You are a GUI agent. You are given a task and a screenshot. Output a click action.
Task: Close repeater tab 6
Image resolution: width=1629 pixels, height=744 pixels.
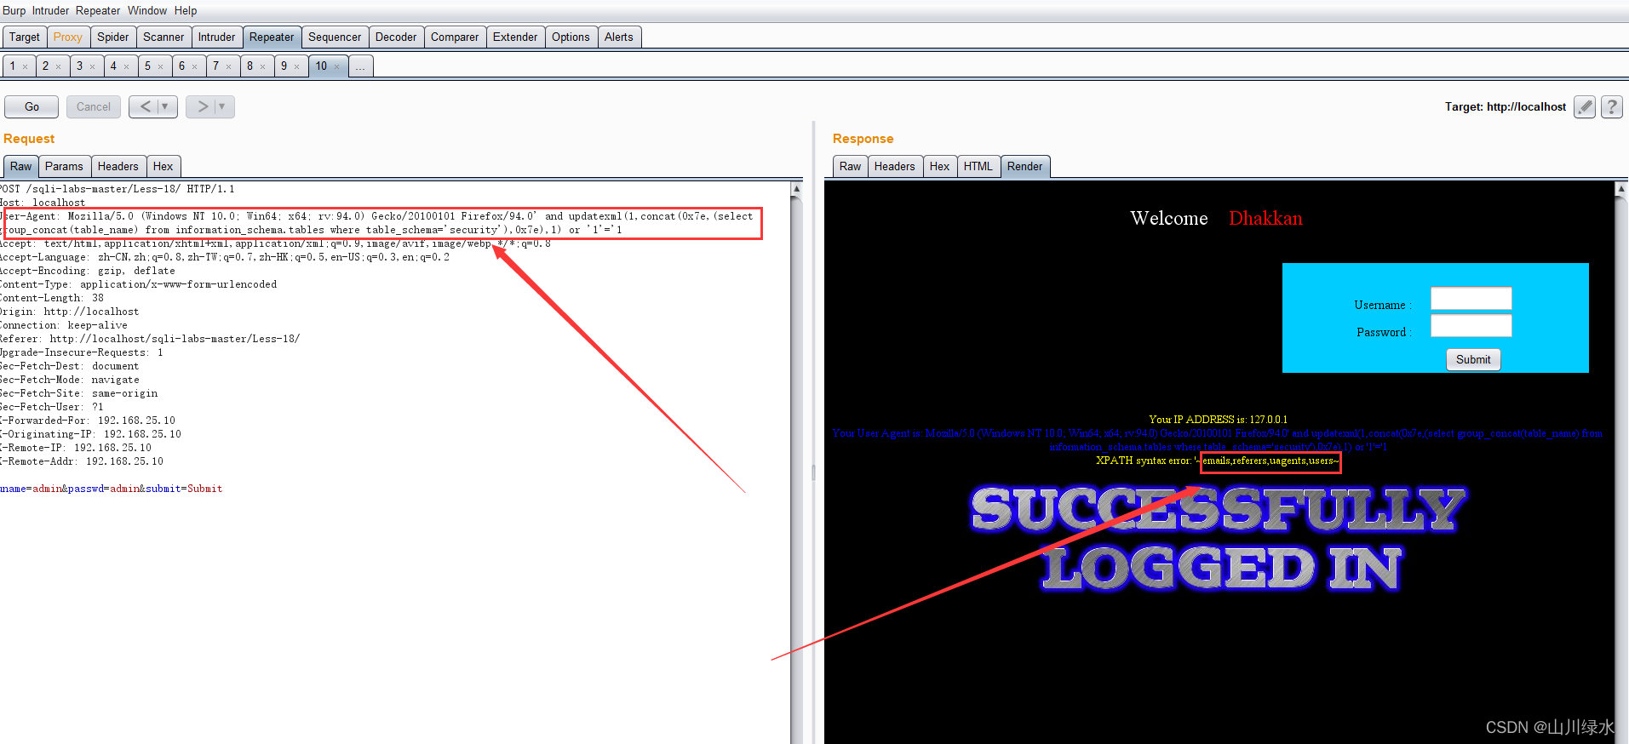[195, 66]
